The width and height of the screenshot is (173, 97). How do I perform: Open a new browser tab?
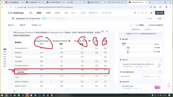(x=150, y=2)
